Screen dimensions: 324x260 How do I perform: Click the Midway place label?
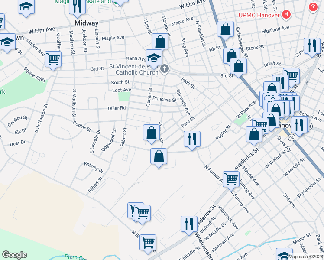87,23
